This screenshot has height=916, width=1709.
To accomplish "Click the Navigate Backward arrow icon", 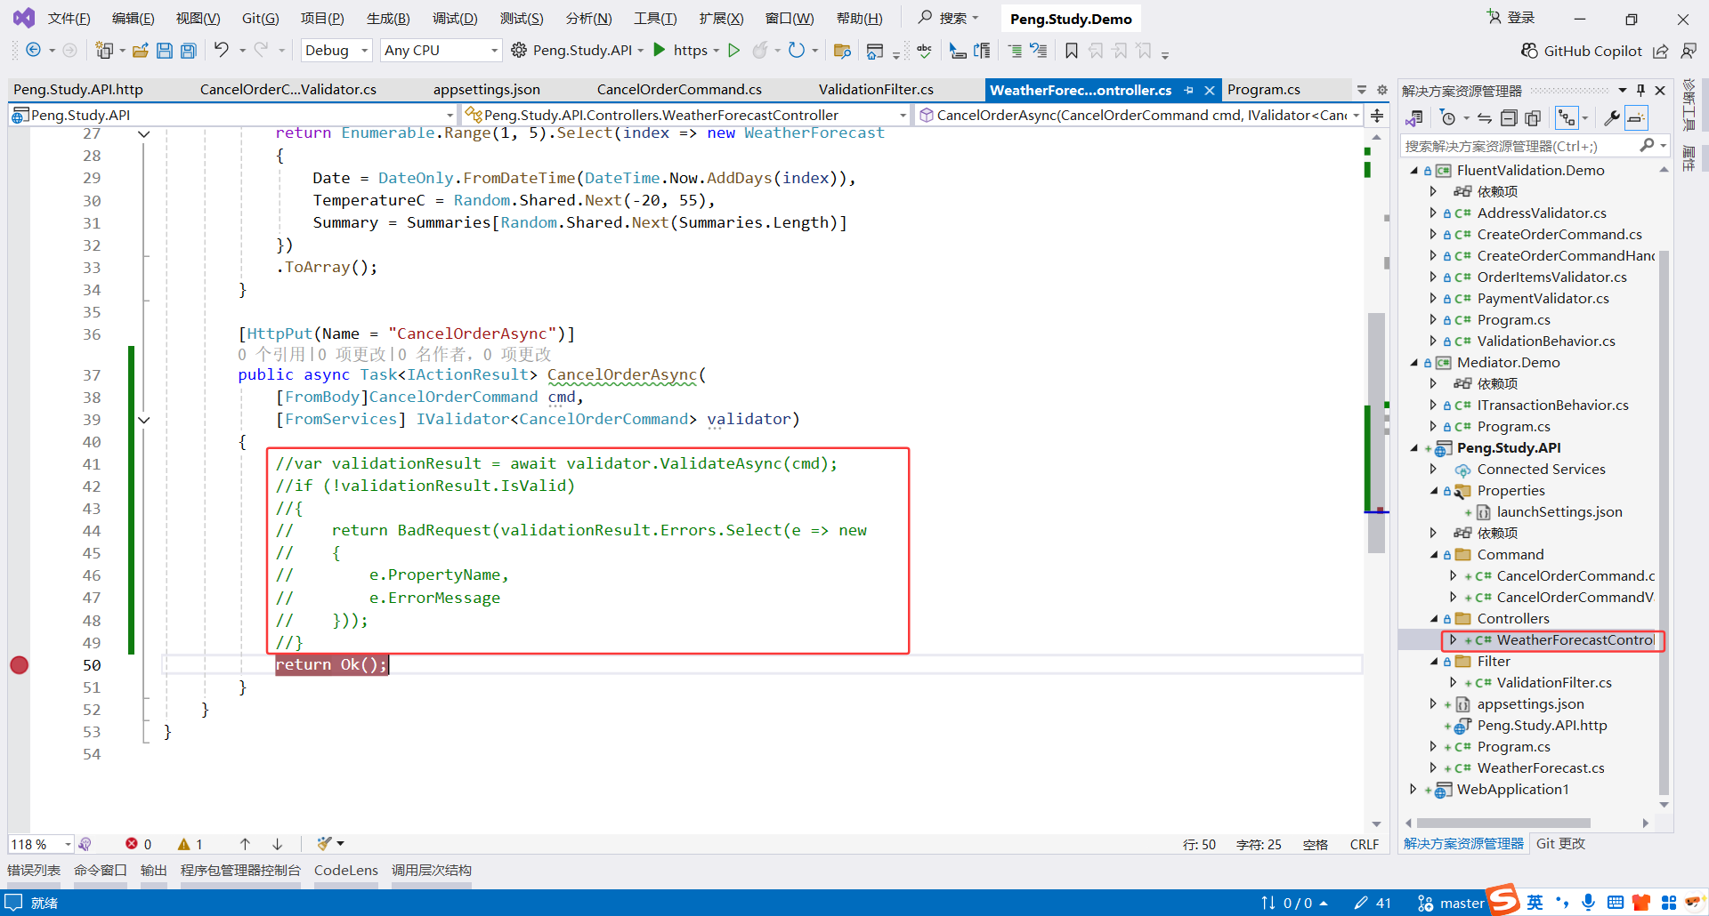I will click(x=33, y=51).
